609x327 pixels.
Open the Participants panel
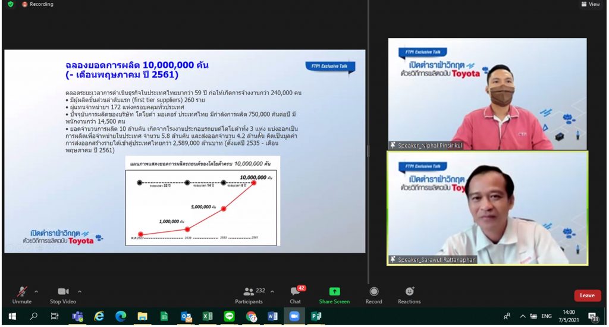[249, 295]
